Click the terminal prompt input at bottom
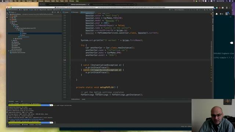The width and height of the screenshot is (235, 132). (x=55, y=123)
